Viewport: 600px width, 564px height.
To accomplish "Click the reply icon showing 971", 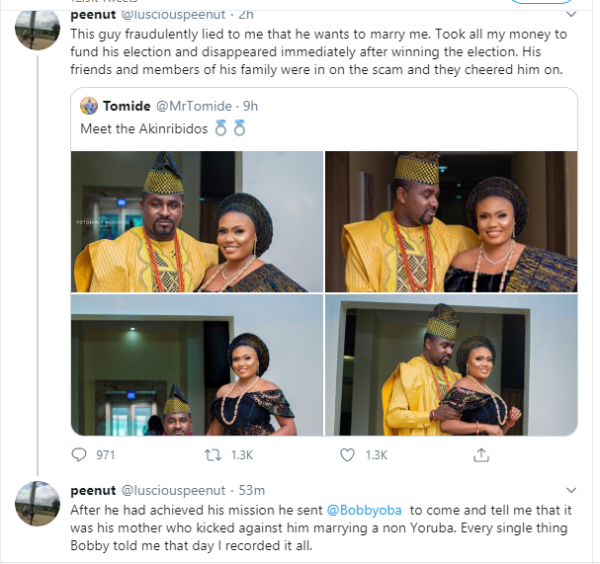I will coord(81,455).
